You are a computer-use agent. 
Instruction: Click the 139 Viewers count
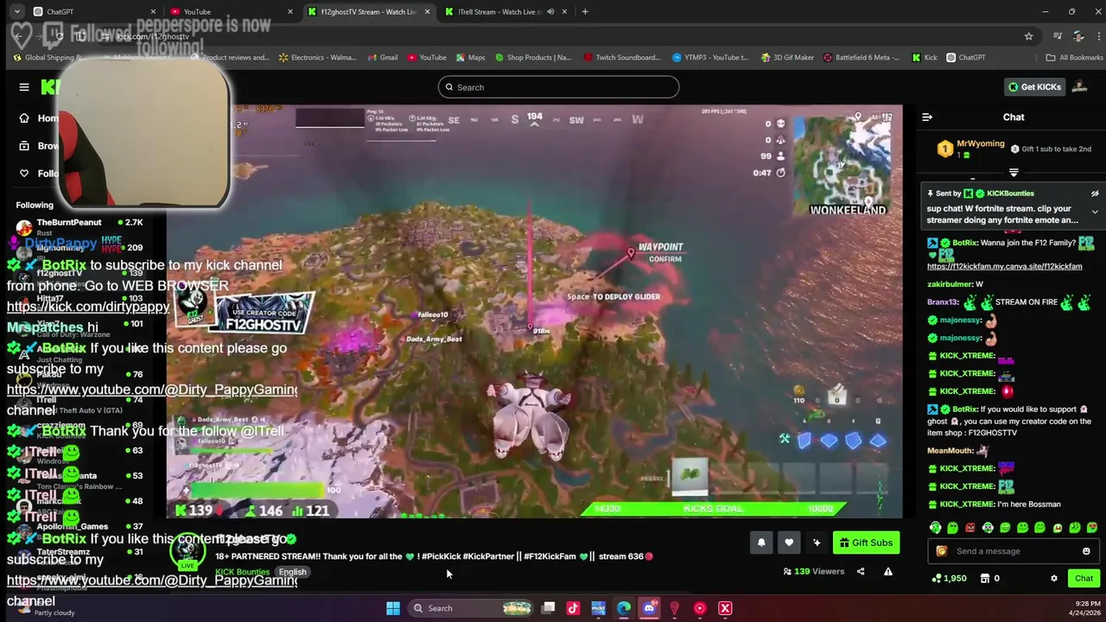click(x=813, y=571)
